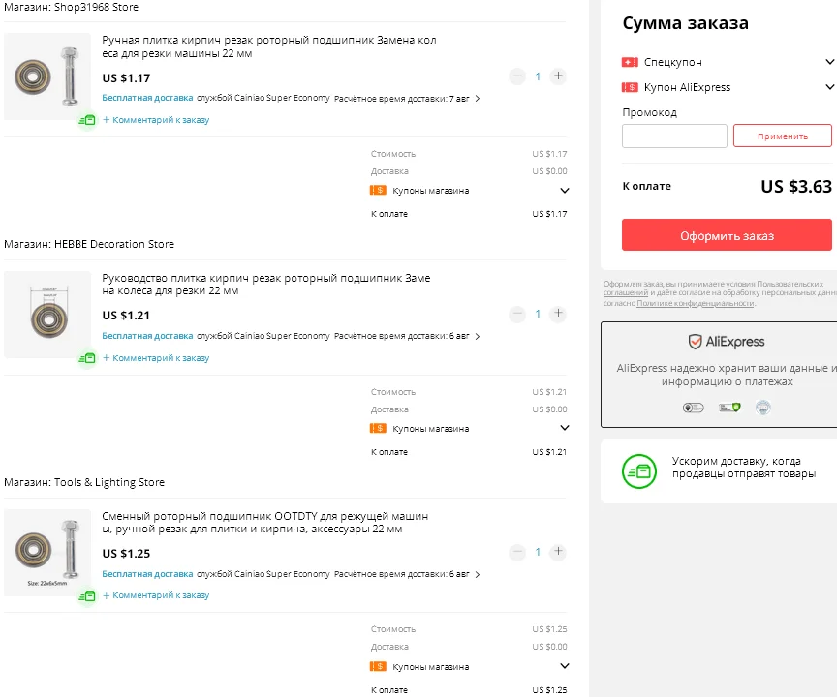Increase quantity of $1.25 OOTDTY item
837x697 pixels.
(x=558, y=552)
